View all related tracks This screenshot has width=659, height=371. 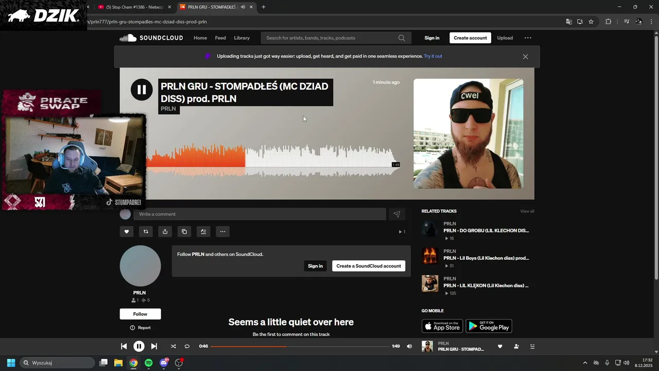tap(527, 211)
